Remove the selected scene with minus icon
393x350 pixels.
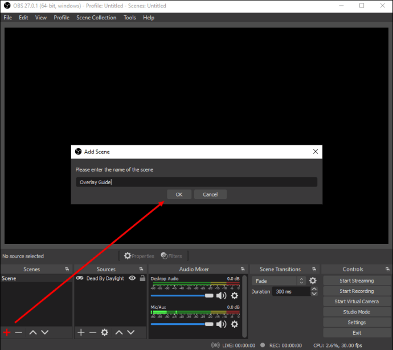coord(19,332)
